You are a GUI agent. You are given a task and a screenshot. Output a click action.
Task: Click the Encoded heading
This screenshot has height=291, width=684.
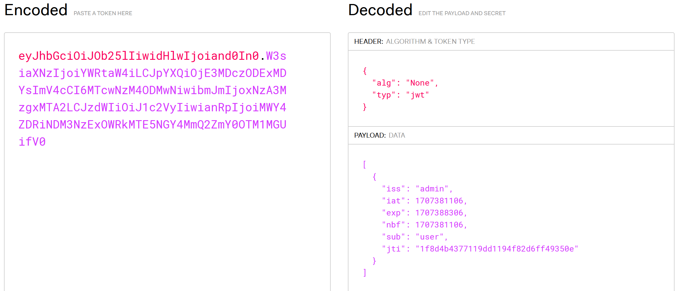coord(36,10)
